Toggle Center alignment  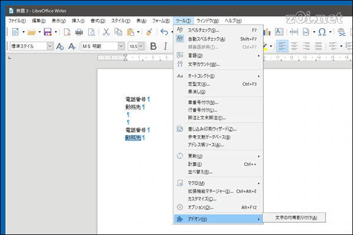(294, 46)
